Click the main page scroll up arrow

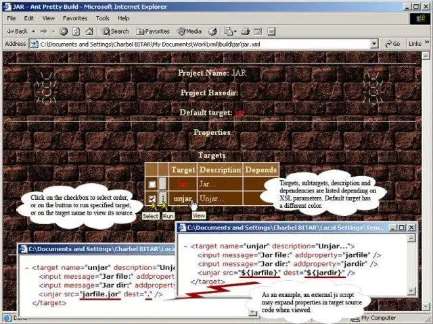[426, 55]
